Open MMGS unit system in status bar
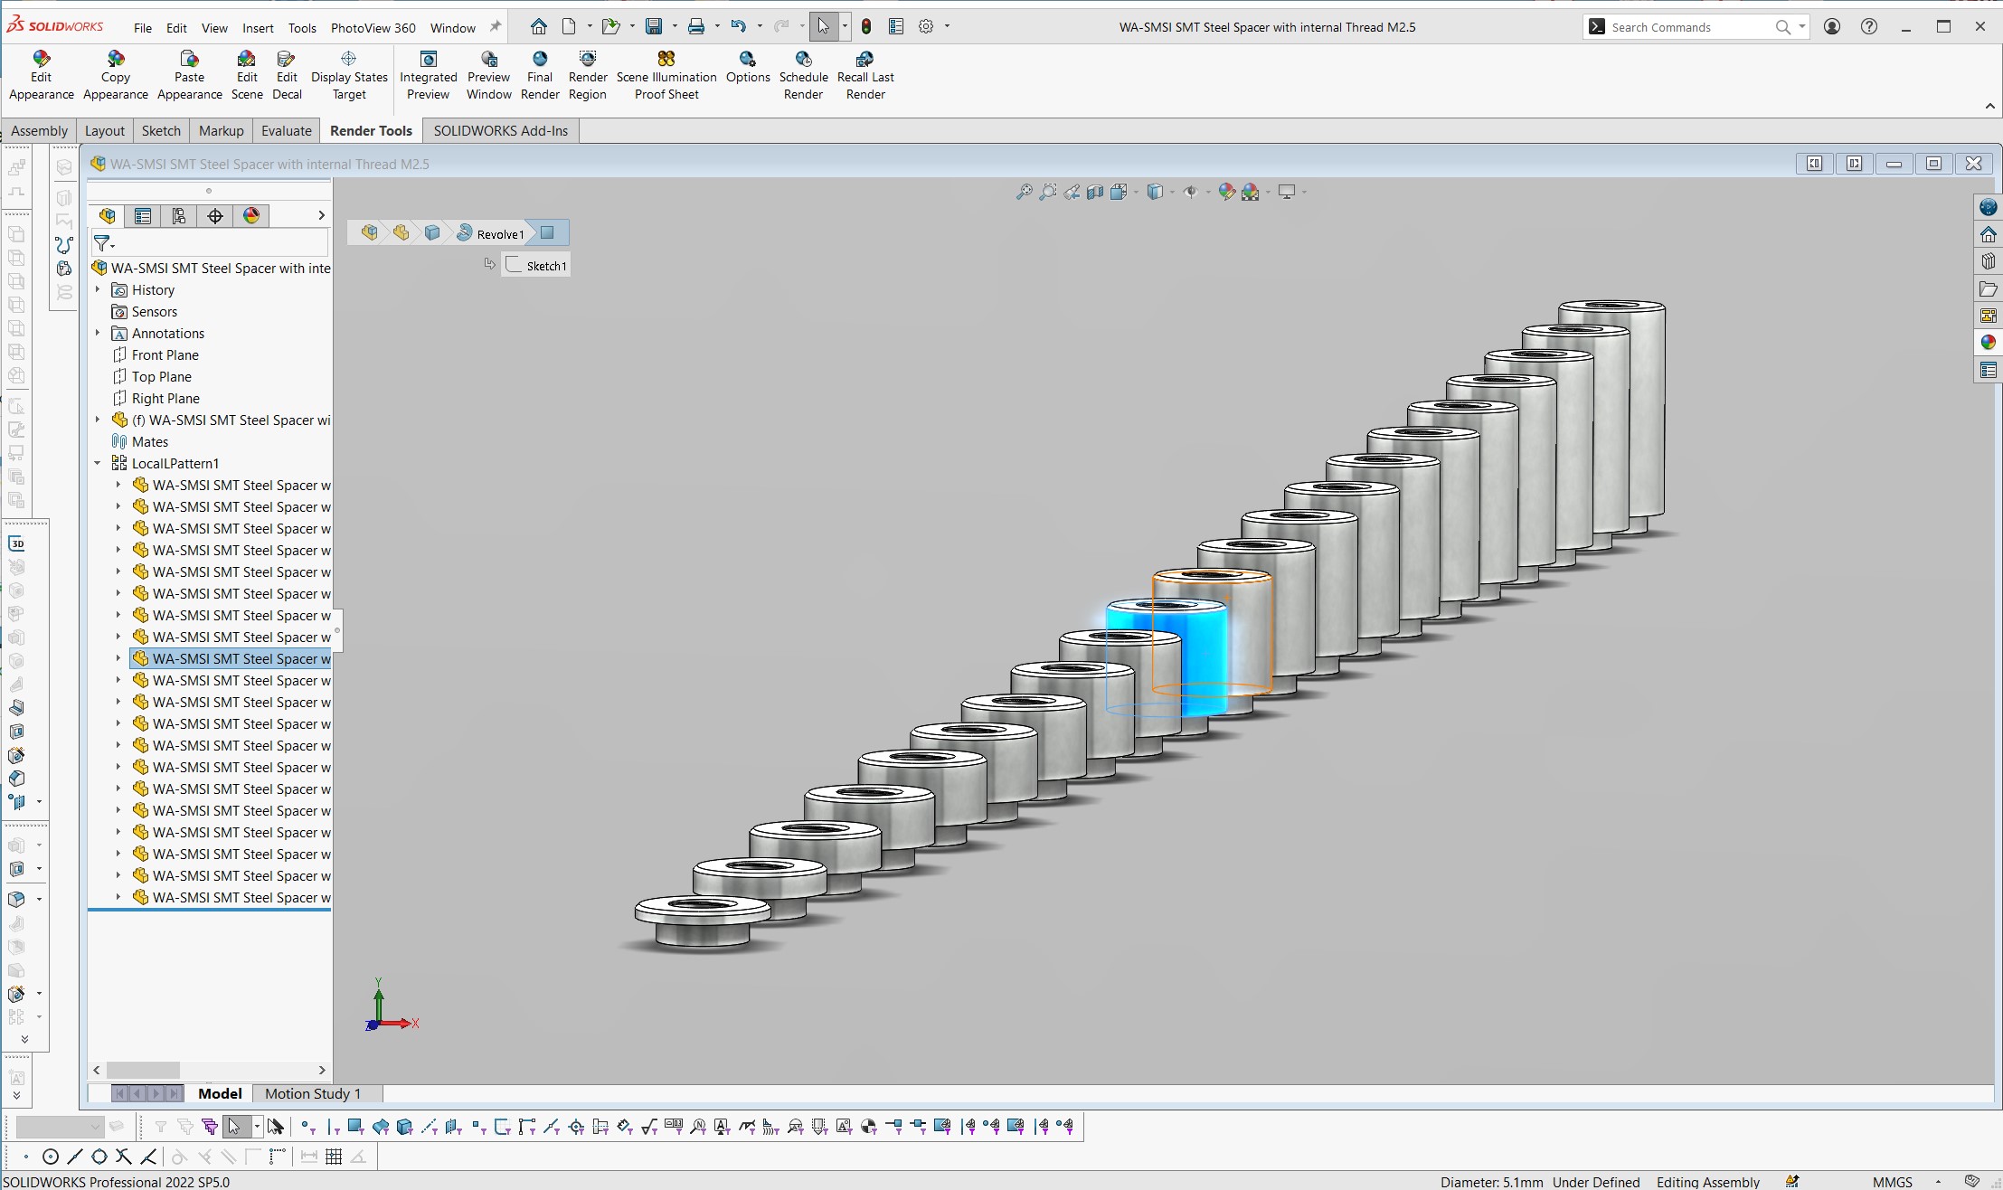The image size is (2003, 1190). tap(1892, 1182)
